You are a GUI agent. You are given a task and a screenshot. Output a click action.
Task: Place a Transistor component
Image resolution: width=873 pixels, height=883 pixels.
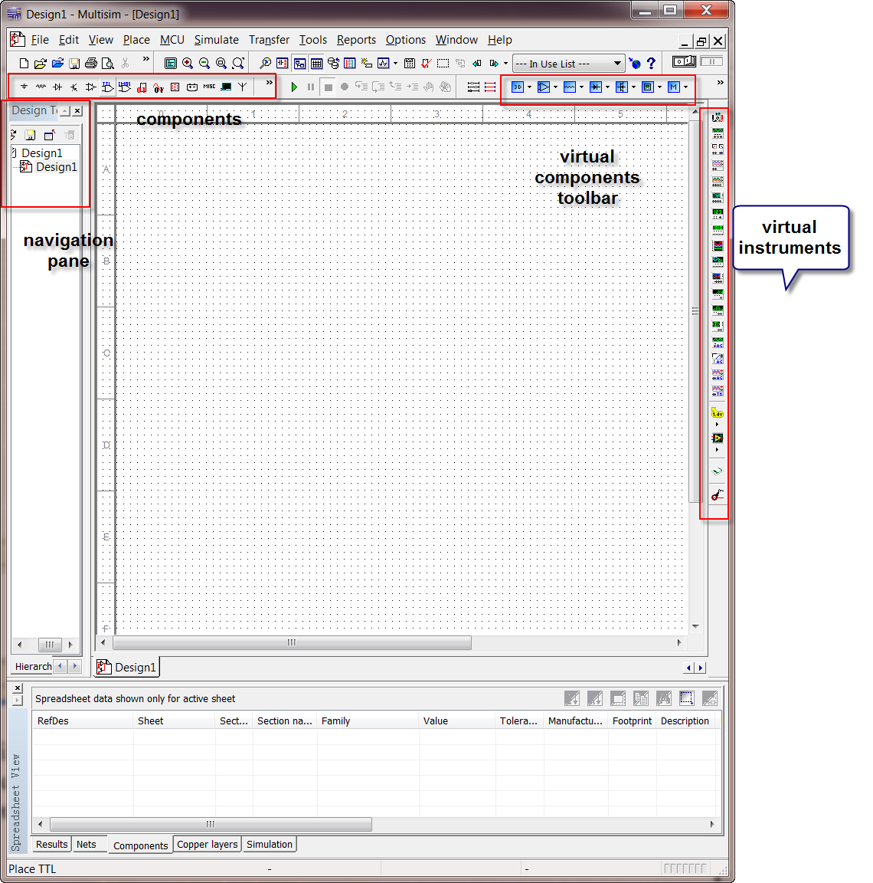[x=74, y=87]
